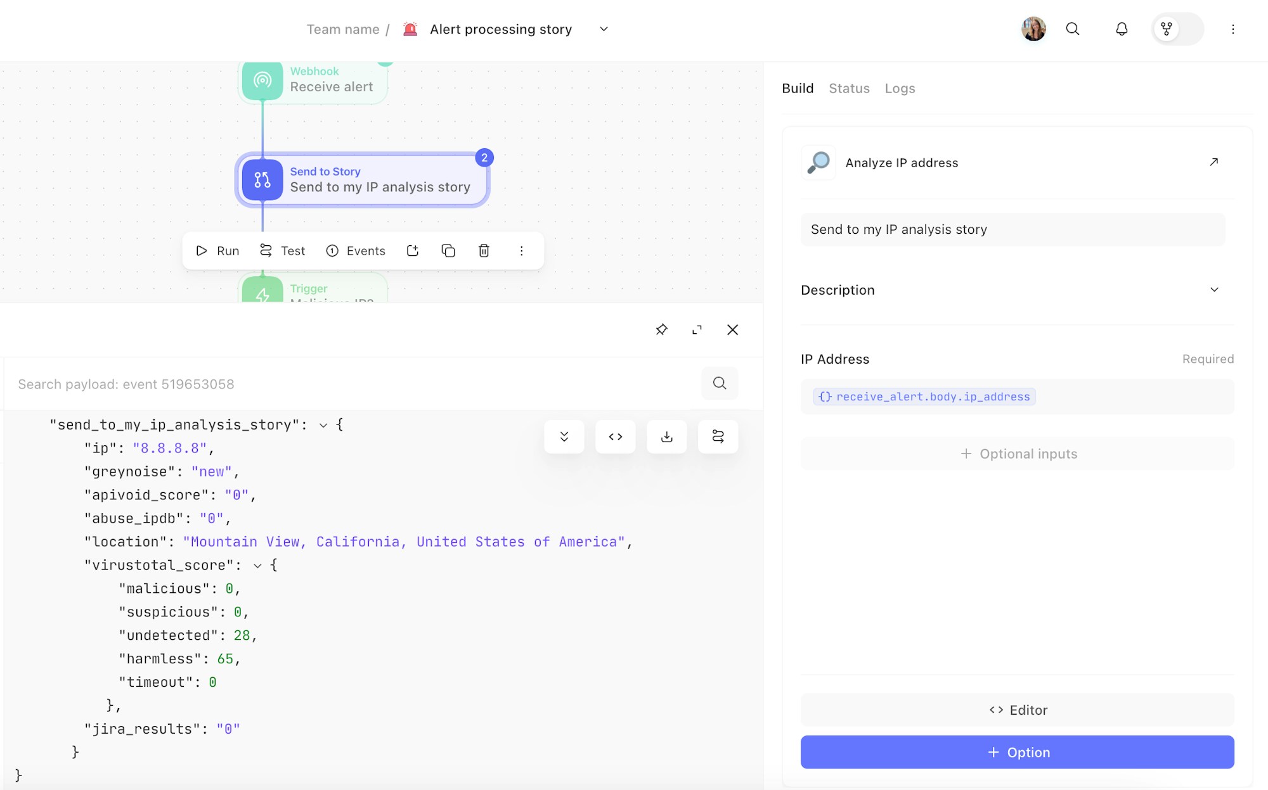This screenshot has height=790, width=1268.
Task: Click the payload search magnifier button
Action: click(x=719, y=383)
